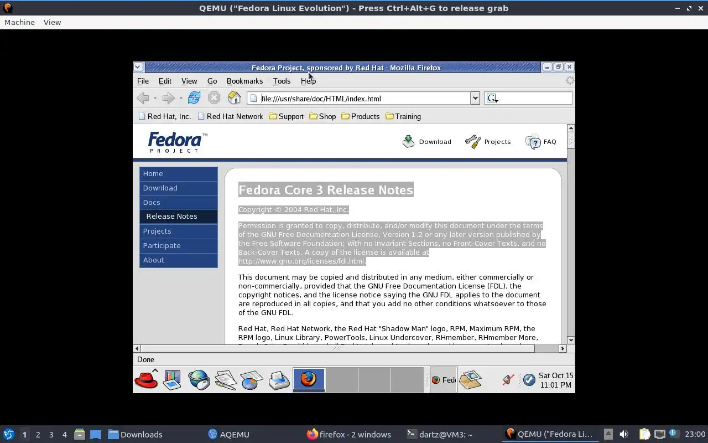Open the Bookmarks menu
This screenshot has width=708, height=443.
[244, 81]
